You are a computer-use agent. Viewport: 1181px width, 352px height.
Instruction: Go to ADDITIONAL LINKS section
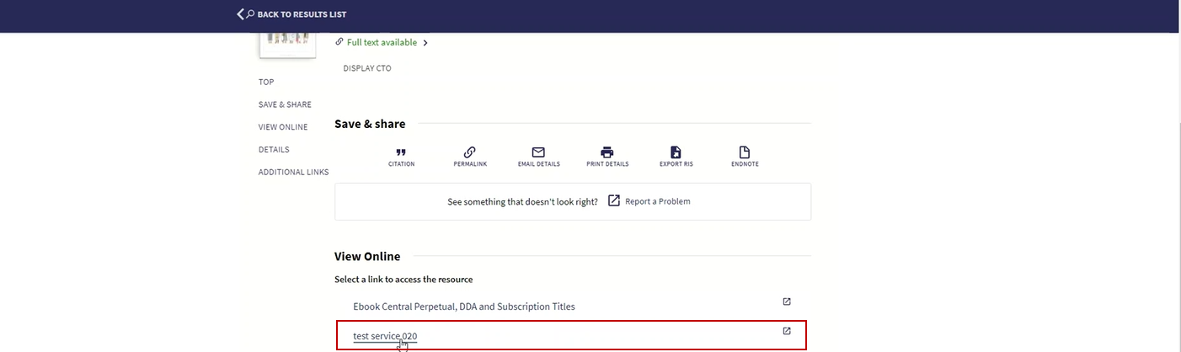click(x=293, y=173)
